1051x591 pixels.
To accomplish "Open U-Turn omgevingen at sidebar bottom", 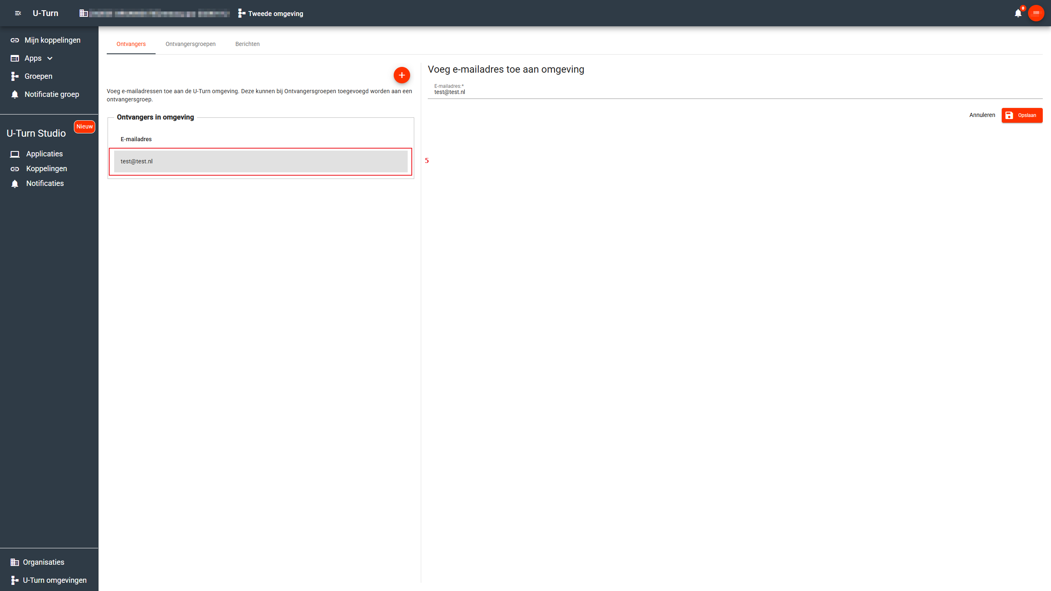I will click(55, 580).
